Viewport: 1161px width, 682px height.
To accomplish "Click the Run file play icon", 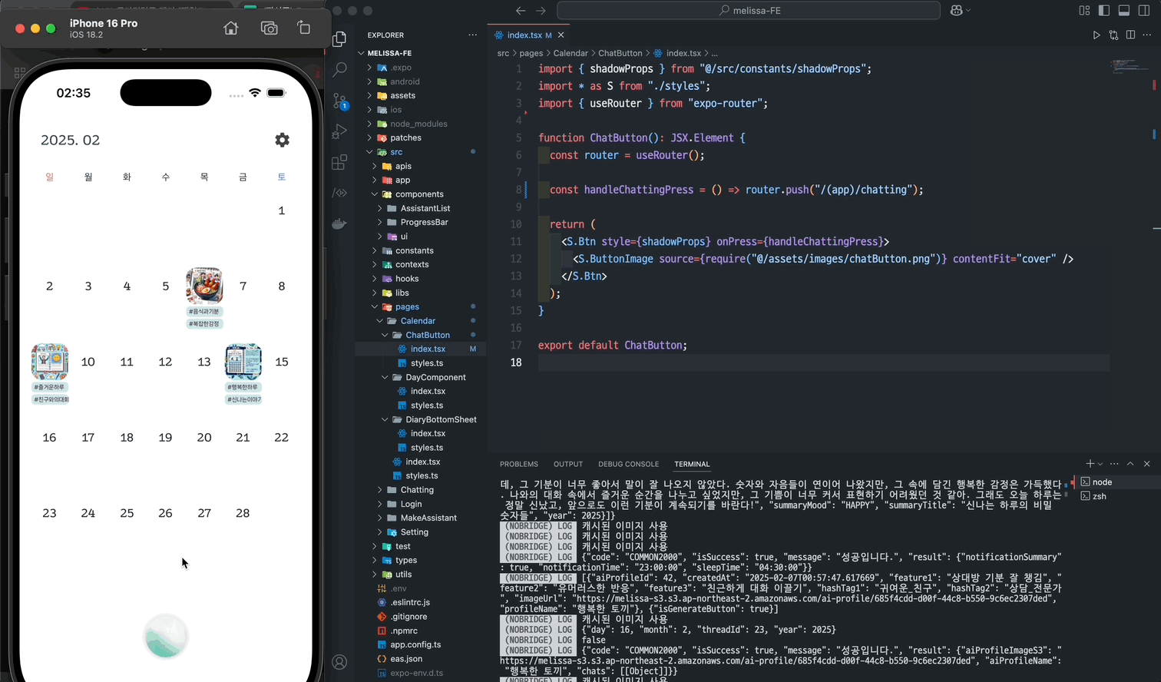I will click(x=1096, y=35).
